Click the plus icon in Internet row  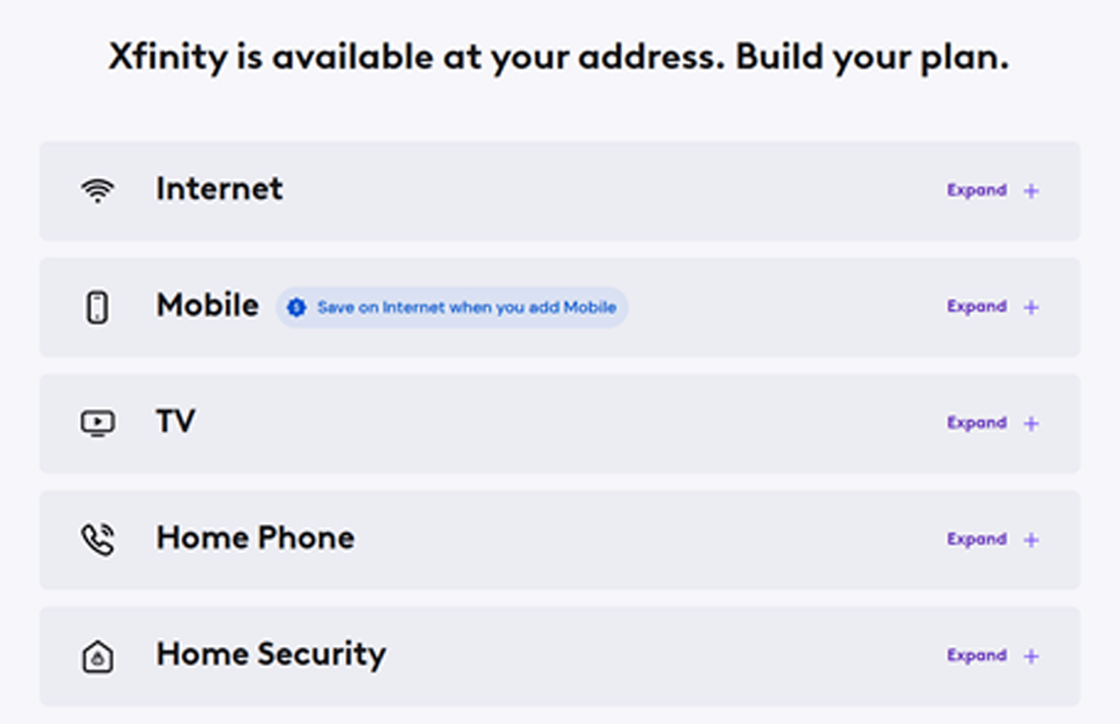[x=1031, y=191]
